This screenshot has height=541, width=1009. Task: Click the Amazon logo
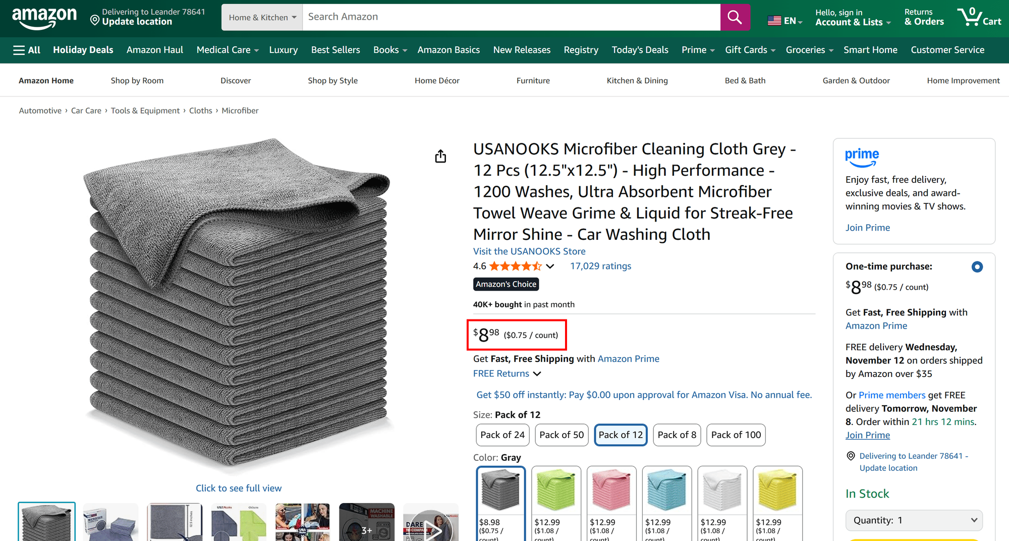click(x=45, y=17)
